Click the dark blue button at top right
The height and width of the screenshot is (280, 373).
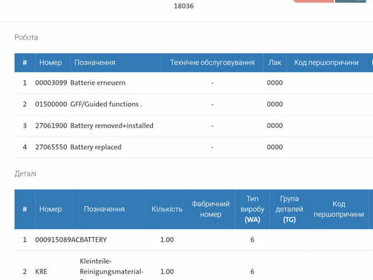pyautogui.click(x=350, y=1)
